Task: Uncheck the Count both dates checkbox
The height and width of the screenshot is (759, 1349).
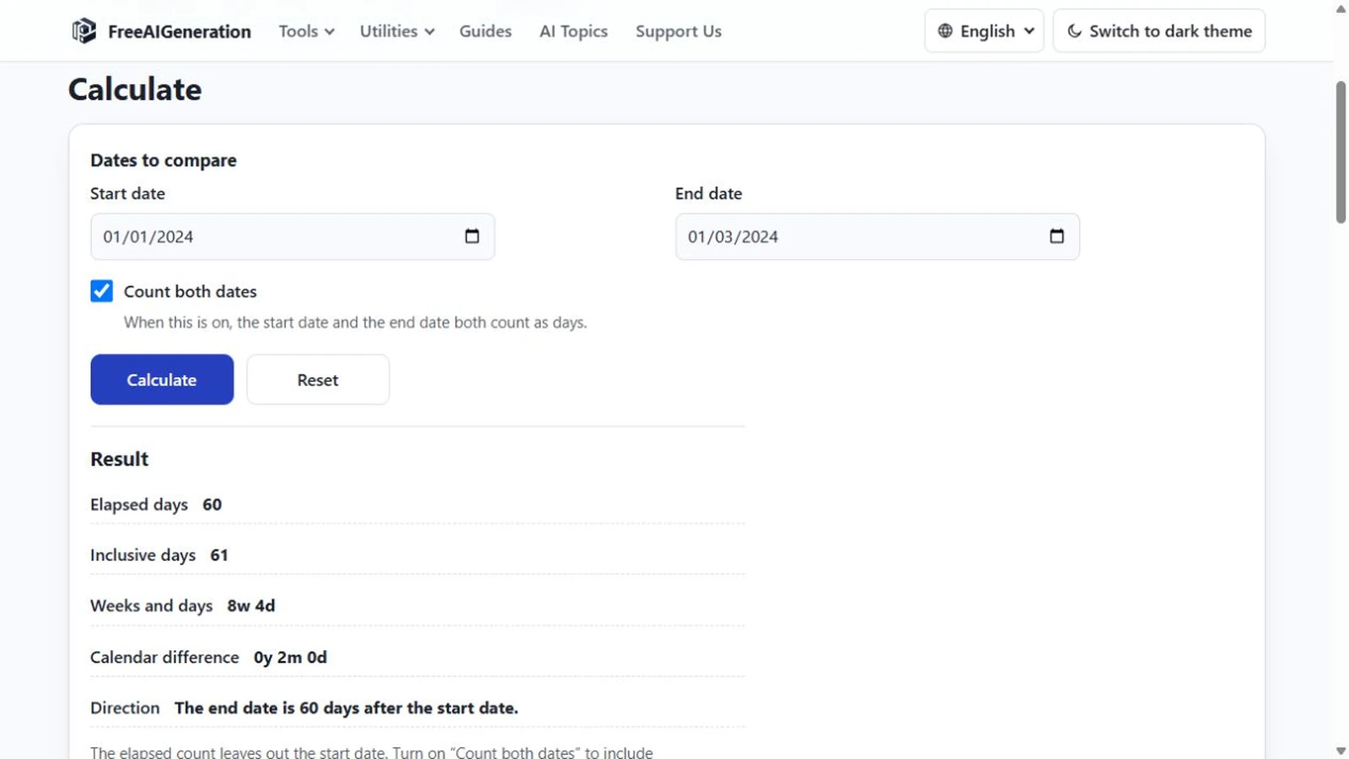Action: click(x=101, y=291)
